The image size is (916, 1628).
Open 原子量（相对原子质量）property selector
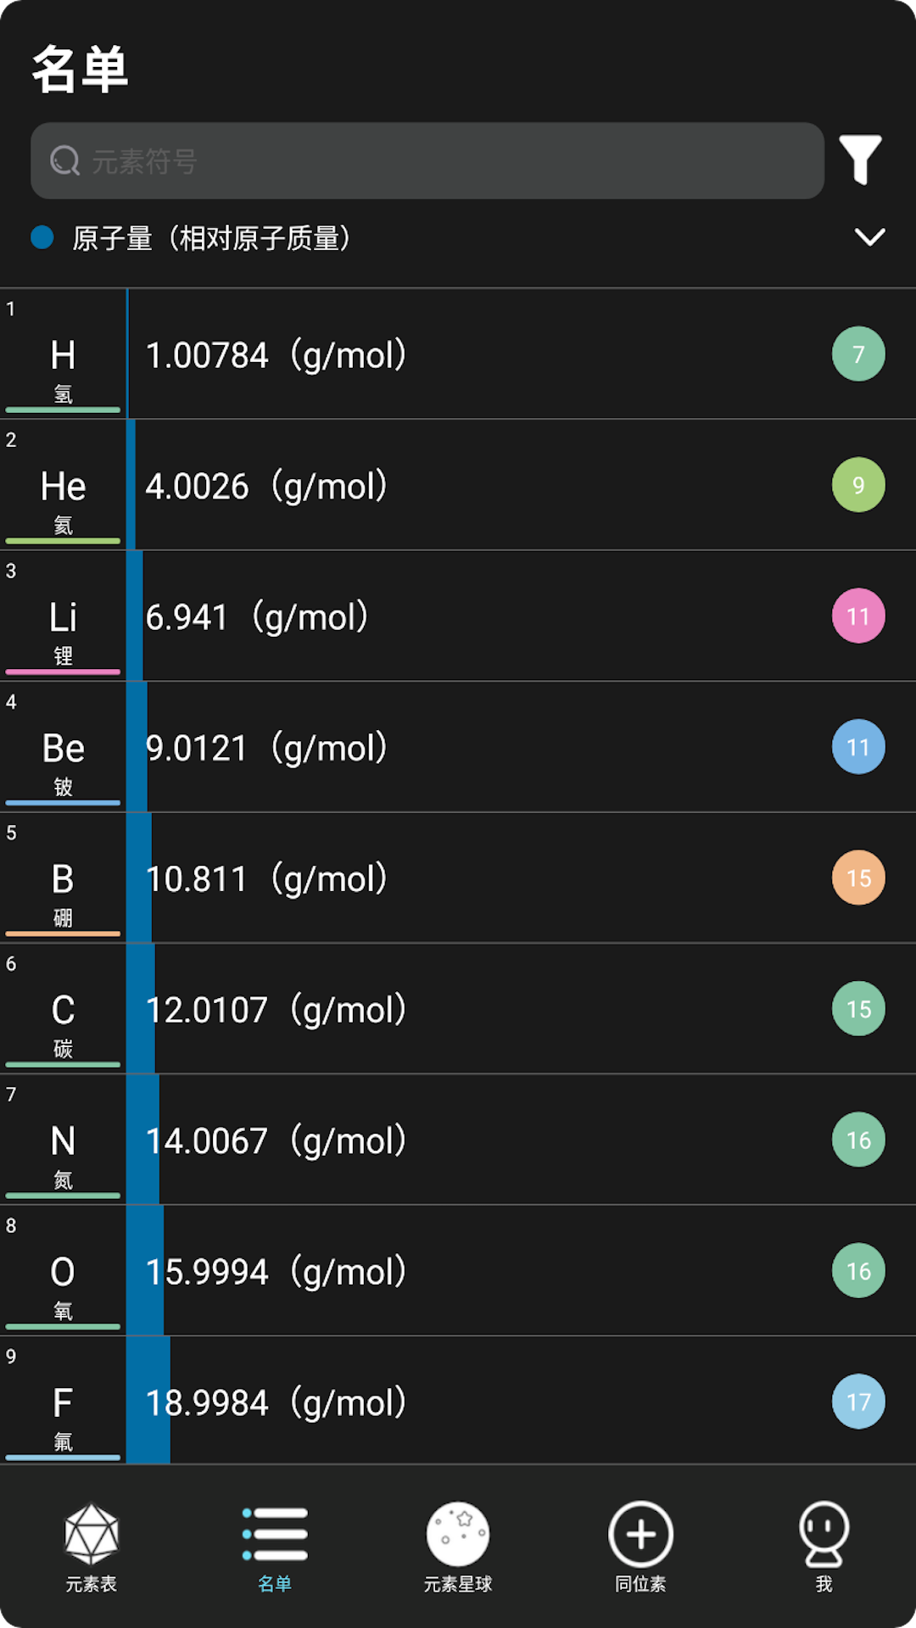212,238
